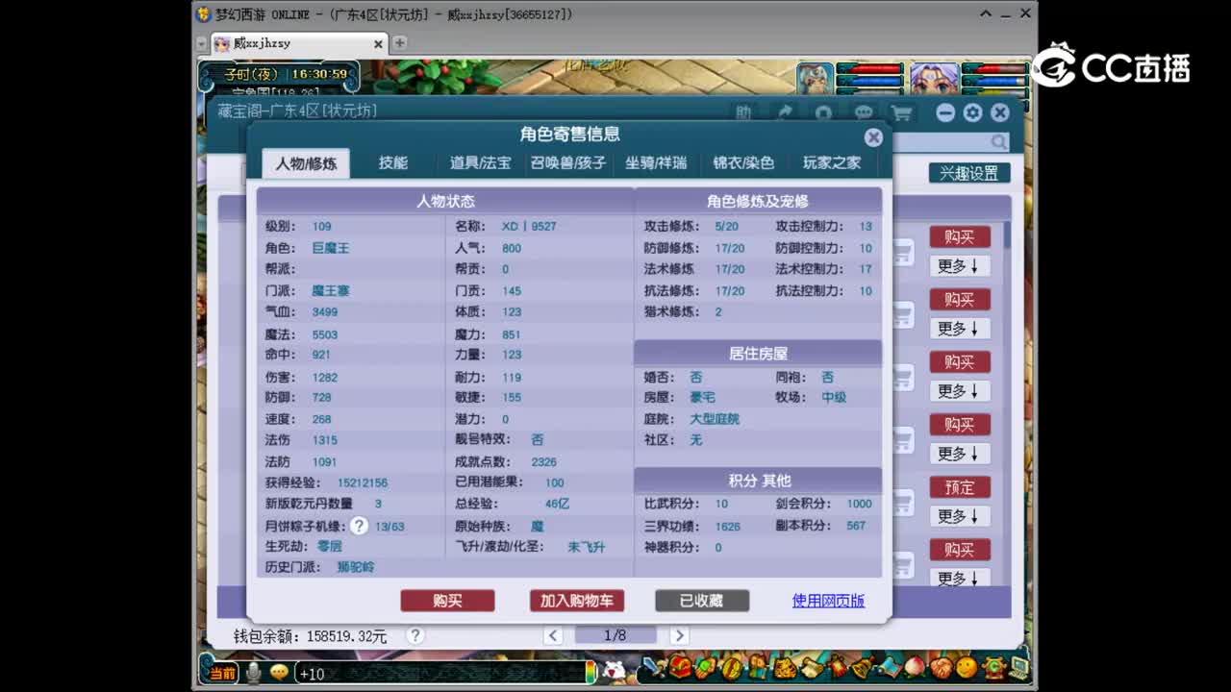This screenshot has width=1231, height=692.
Task: Click the 当前 channel button in chat bar
Action: point(222,673)
